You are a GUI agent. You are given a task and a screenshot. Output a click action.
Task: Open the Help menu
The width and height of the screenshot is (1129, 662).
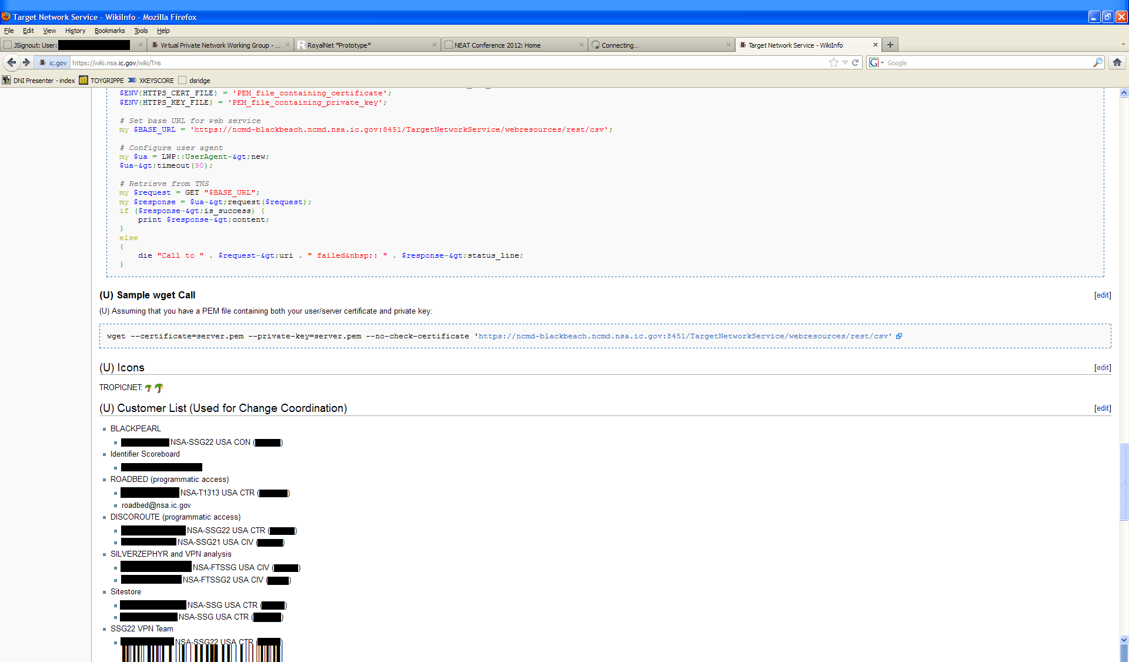tap(163, 31)
